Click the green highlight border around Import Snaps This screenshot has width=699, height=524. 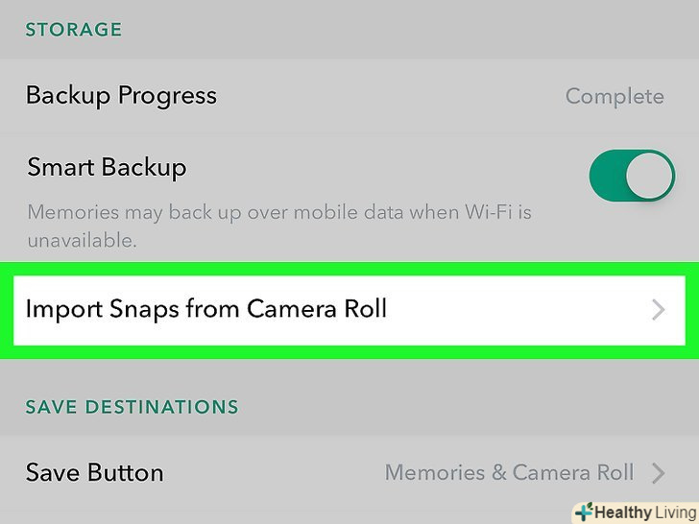tap(349, 269)
